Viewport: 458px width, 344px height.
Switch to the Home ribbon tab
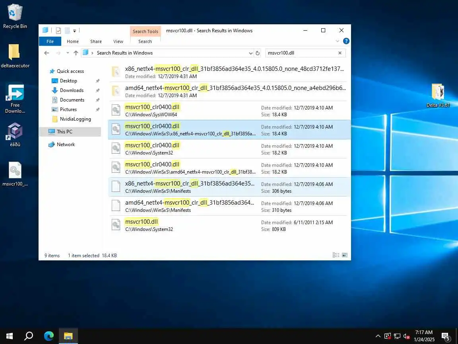(72, 41)
